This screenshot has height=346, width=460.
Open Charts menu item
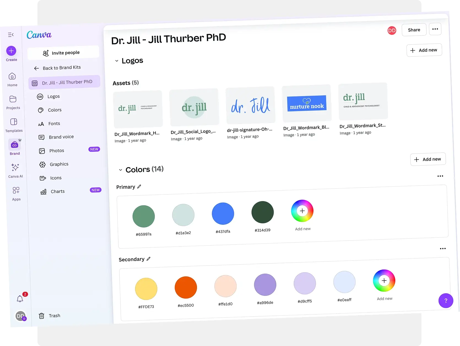coord(53,191)
